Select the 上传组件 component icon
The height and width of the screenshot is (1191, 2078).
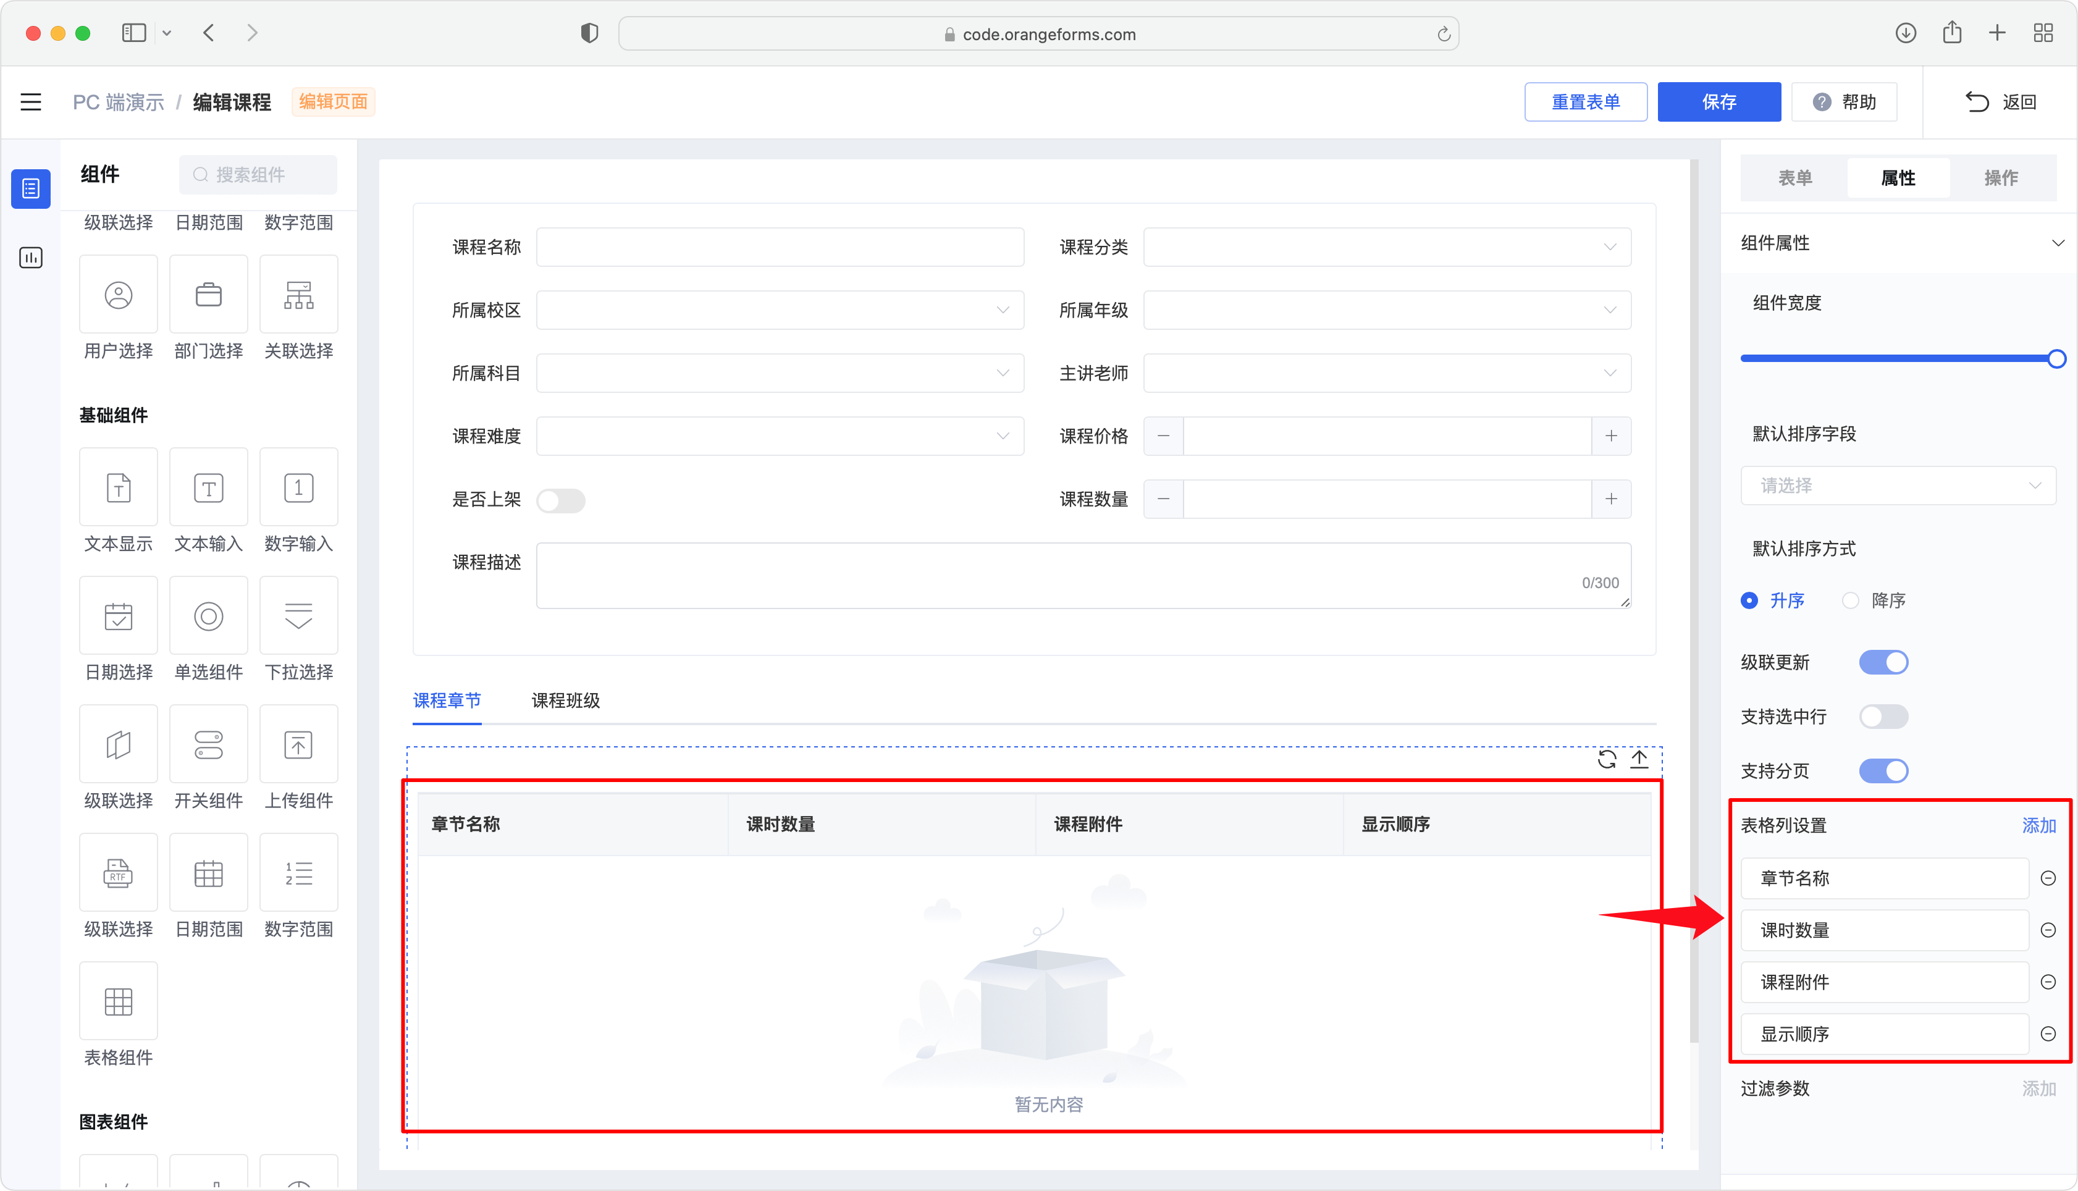pos(298,744)
